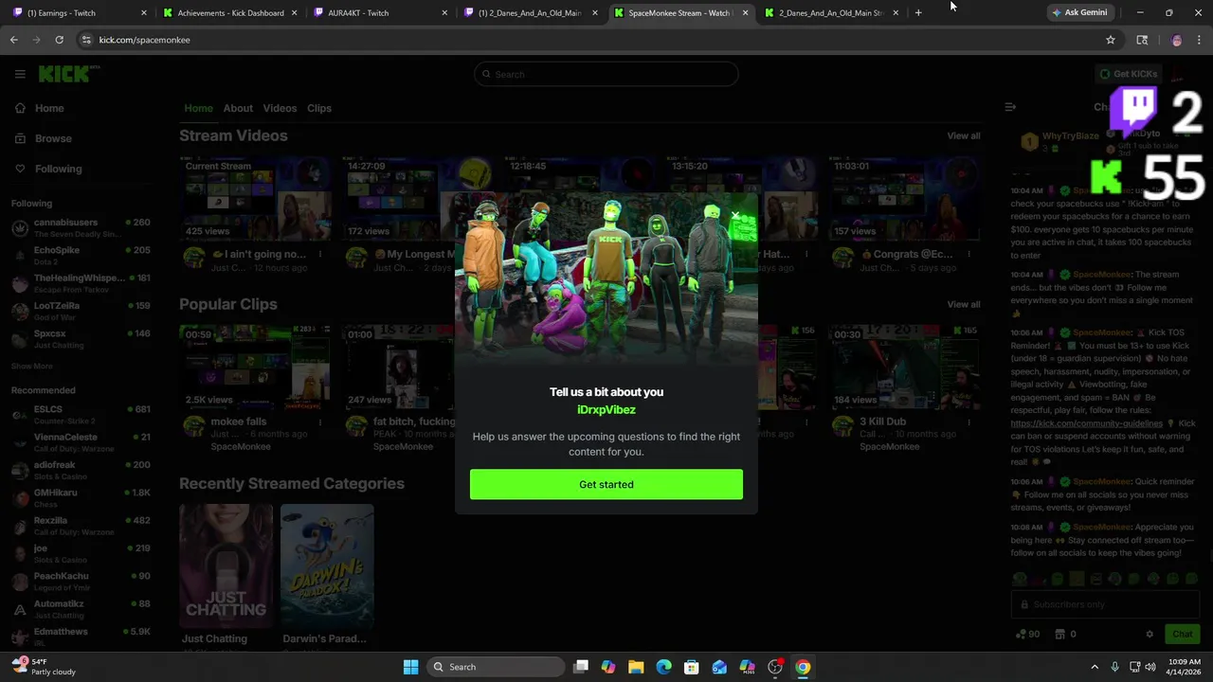Switch to the Videos tab
The width and height of the screenshot is (1213, 682).
tap(280, 108)
